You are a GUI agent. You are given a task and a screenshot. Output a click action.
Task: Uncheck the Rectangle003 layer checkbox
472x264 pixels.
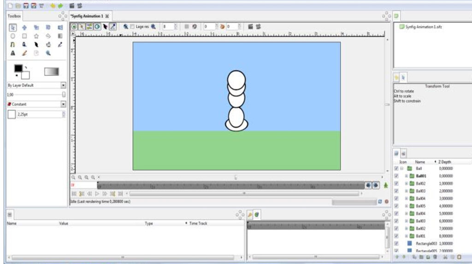click(x=396, y=243)
